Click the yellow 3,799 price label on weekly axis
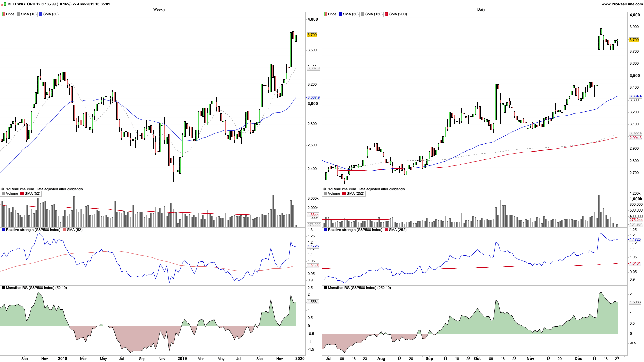This screenshot has height=362, width=644. (312, 35)
